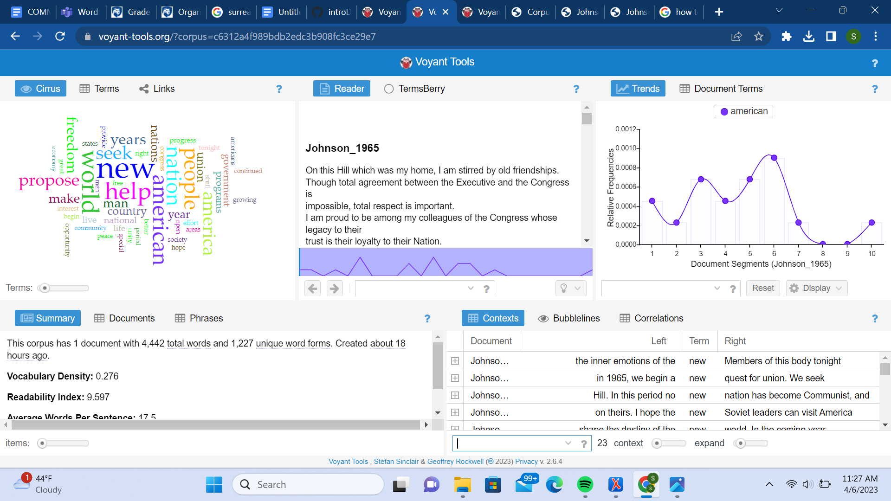The height and width of the screenshot is (501, 891).
Task: Share this page via the share icon
Action: 736,36
